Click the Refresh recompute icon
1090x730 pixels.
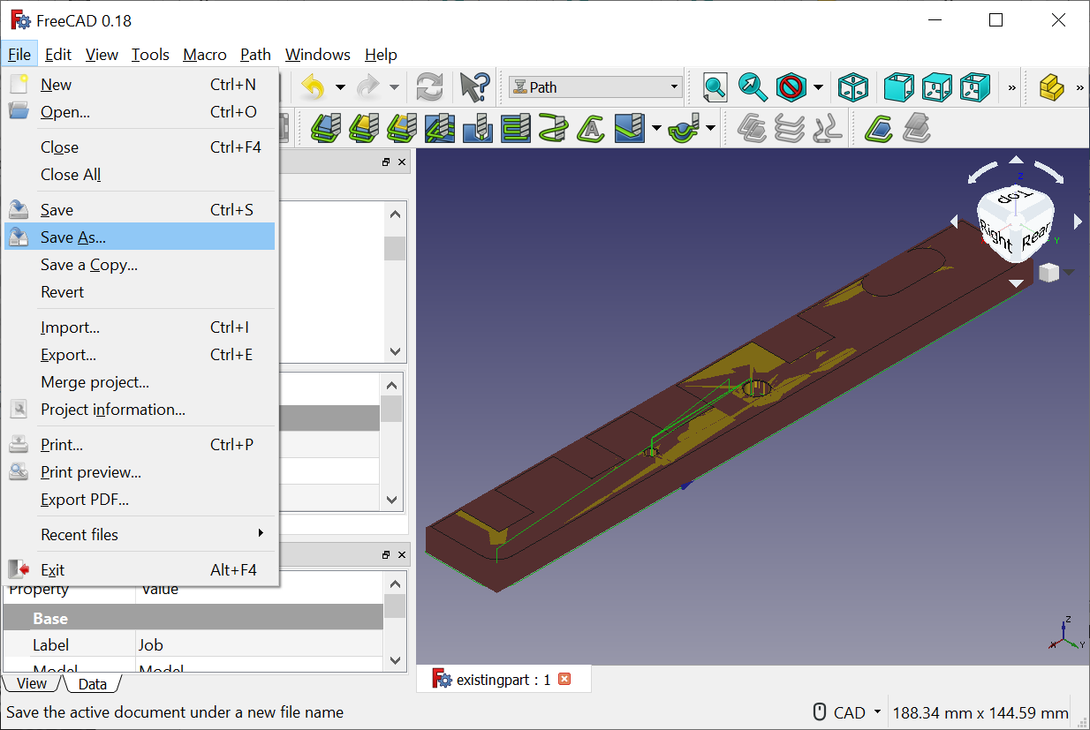(429, 87)
